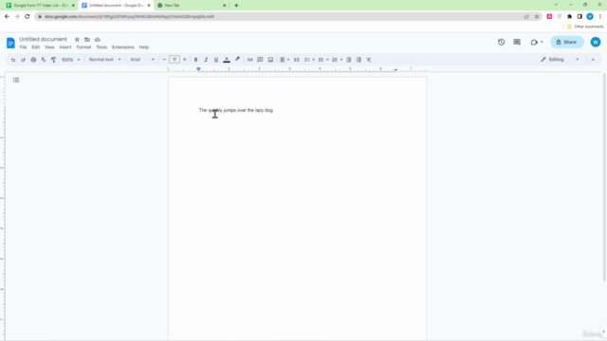
Task: Open the Format menu
Action: pos(83,47)
